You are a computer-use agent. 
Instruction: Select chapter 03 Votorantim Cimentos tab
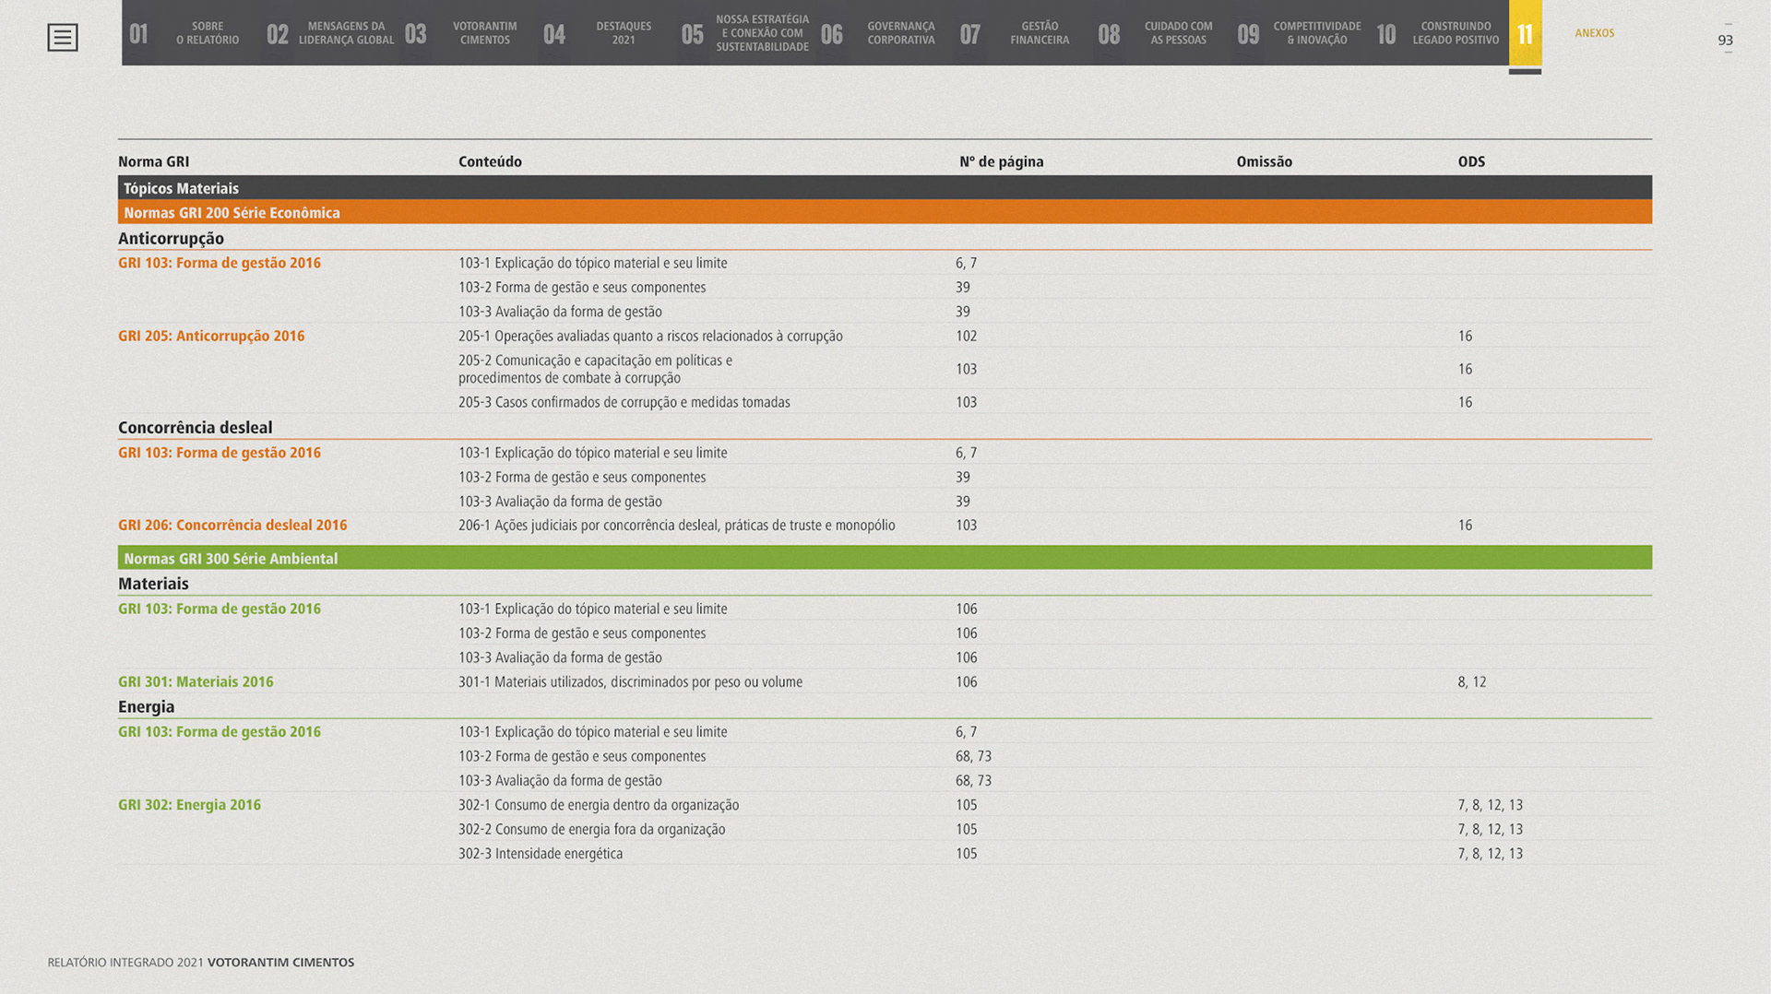click(x=468, y=33)
